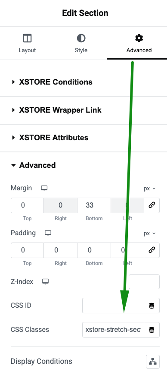Click Margin responsive device icon
The width and height of the screenshot is (167, 391).
pos(44,188)
